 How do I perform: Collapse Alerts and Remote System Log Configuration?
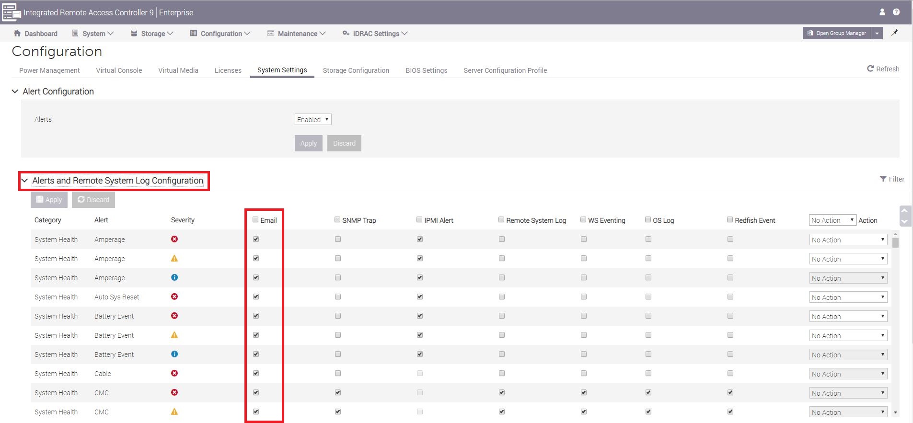pos(24,181)
